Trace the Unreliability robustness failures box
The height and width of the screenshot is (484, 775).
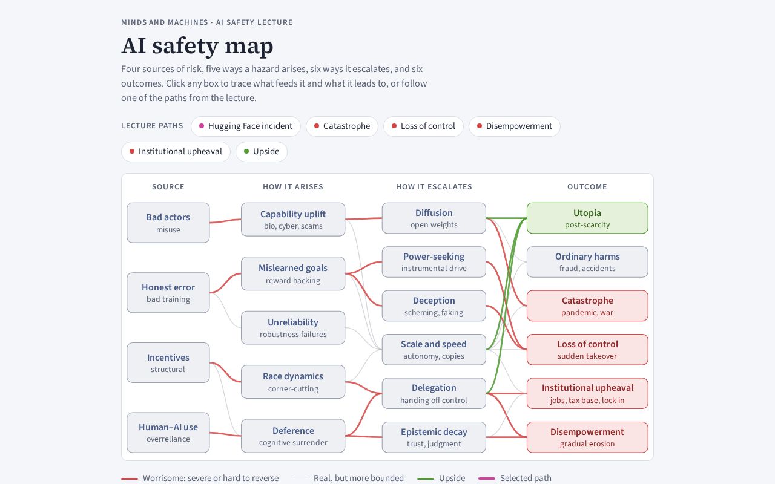click(x=293, y=328)
